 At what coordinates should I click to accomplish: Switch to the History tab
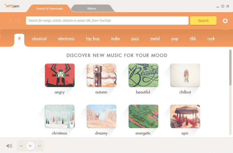point(91,8)
